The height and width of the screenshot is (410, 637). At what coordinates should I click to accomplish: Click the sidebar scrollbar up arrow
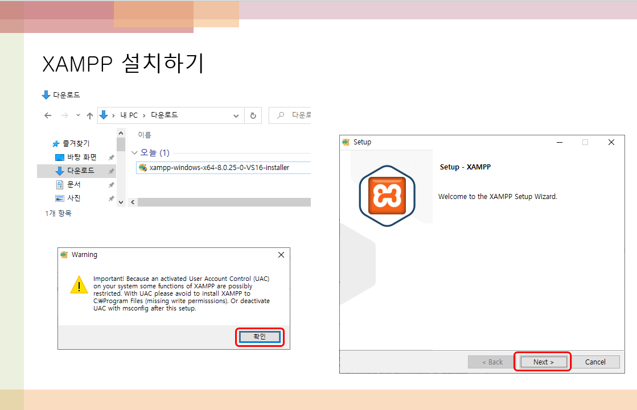pos(121,133)
